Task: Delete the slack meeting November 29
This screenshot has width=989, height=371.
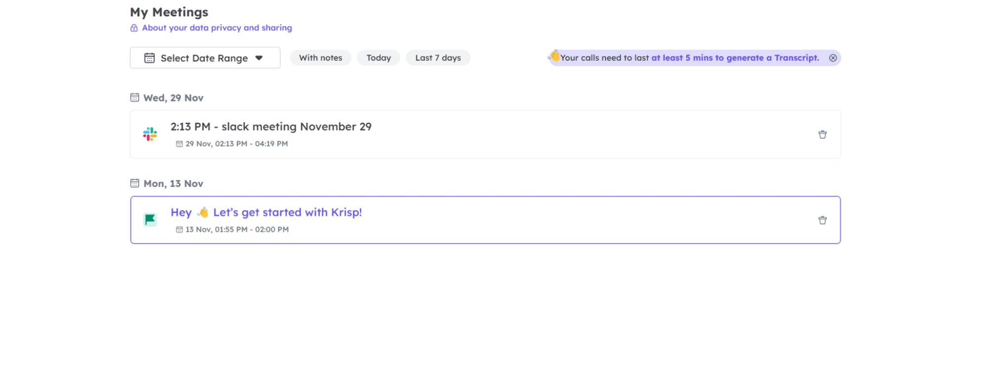Action: (x=822, y=135)
